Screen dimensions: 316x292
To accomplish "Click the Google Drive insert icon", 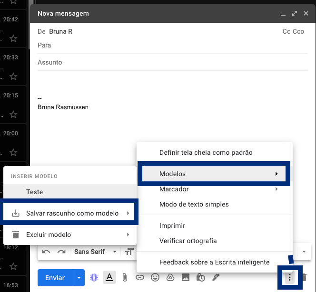I will [170, 278].
